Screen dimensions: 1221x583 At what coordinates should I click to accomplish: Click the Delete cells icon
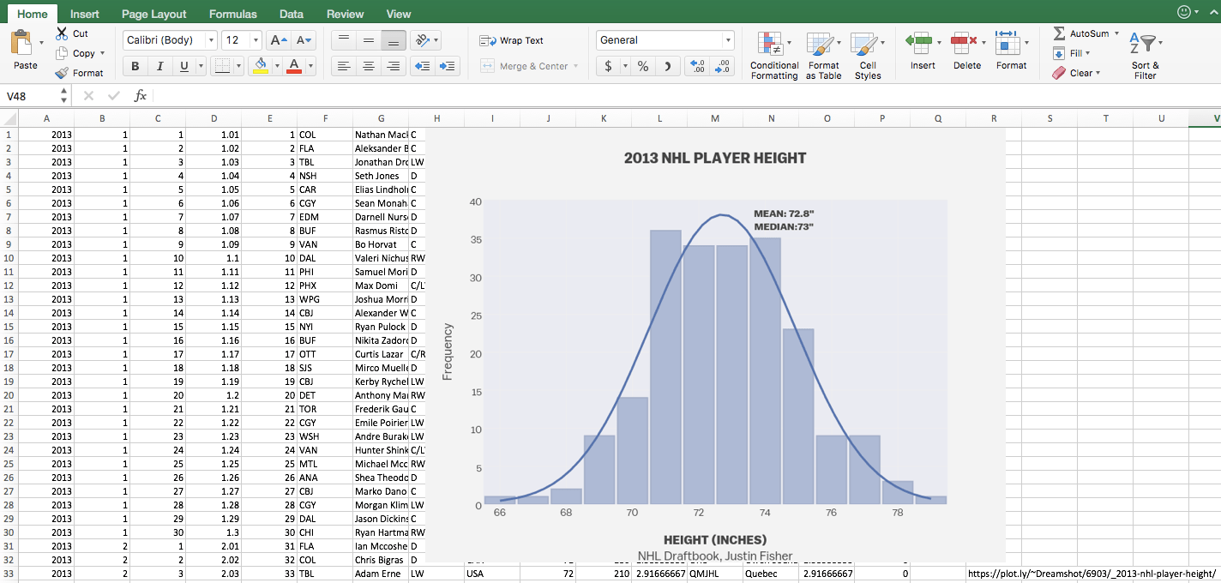pos(964,42)
